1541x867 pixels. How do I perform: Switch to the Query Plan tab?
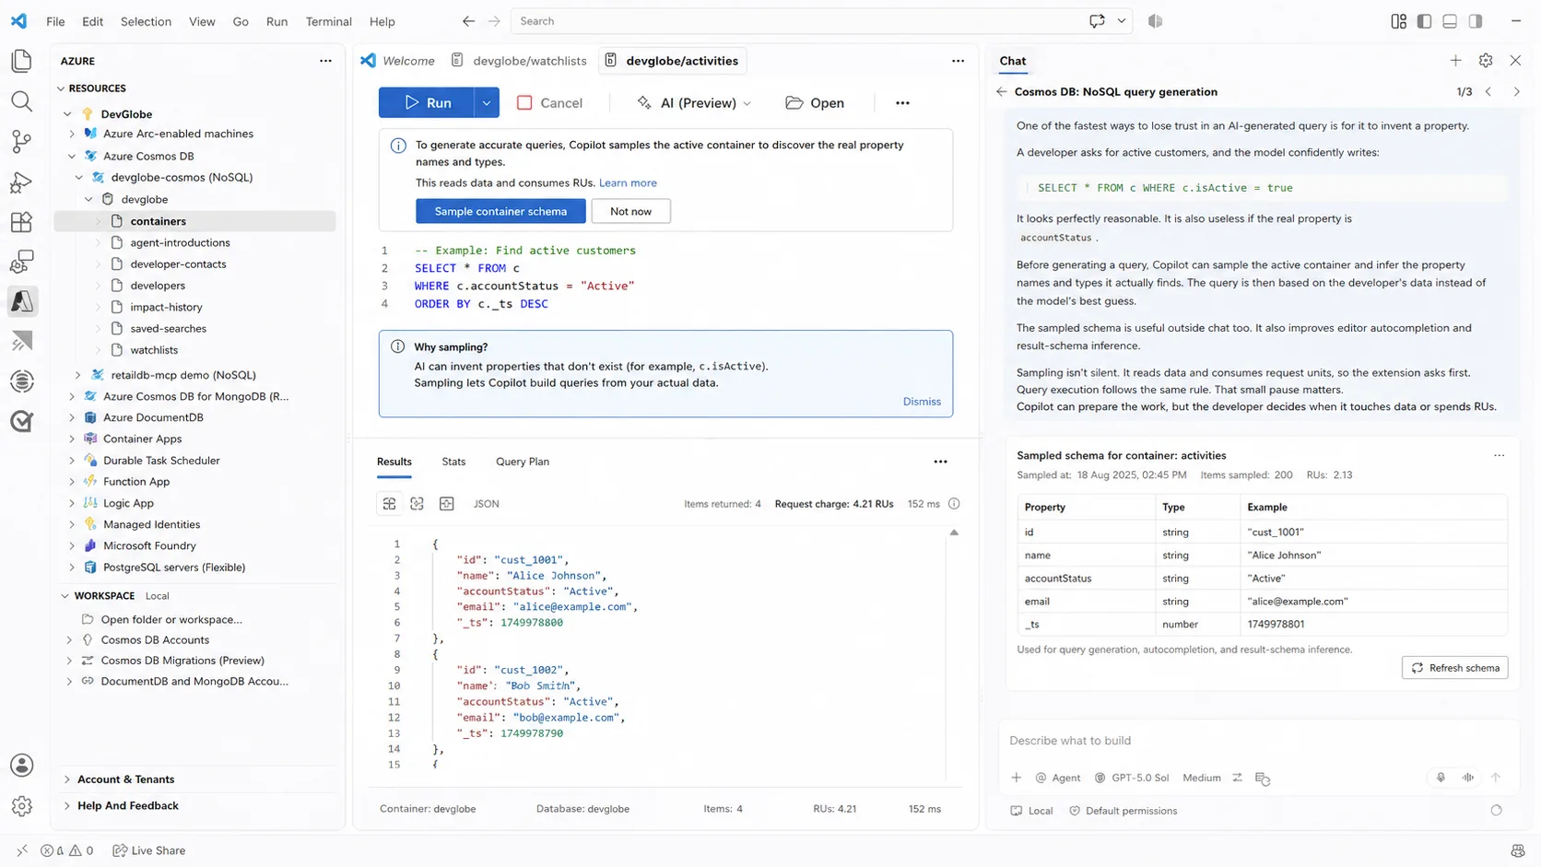[523, 462]
